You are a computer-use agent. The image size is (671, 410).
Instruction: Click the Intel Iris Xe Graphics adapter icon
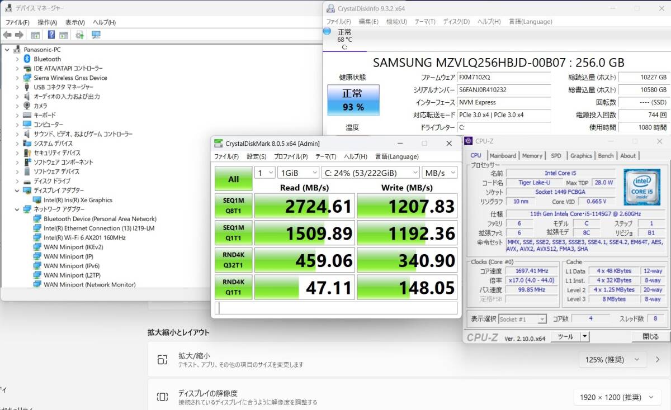pos(37,200)
